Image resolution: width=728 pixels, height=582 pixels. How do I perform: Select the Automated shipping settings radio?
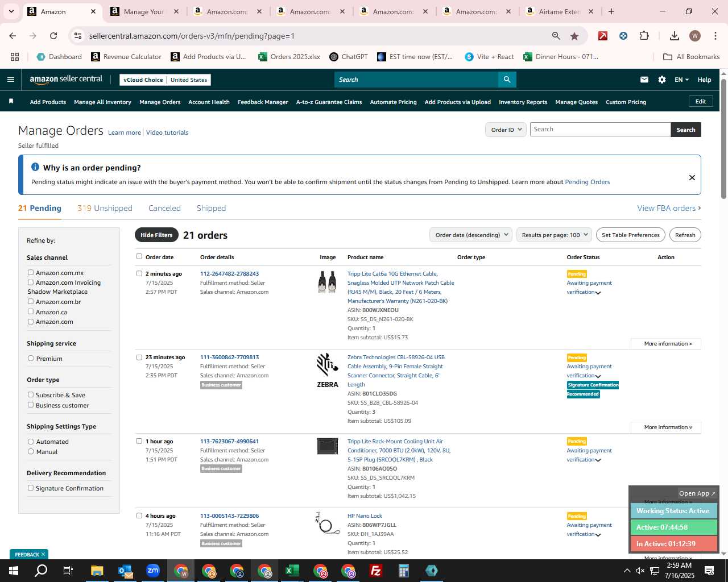31,441
